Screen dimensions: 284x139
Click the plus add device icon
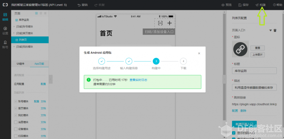pyautogui.click(x=169, y=23)
